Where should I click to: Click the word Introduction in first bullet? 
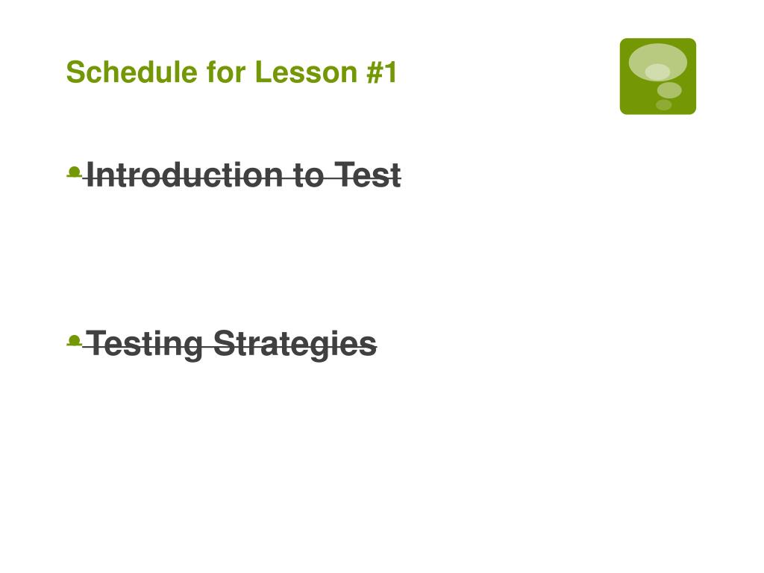tap(184, 175)
